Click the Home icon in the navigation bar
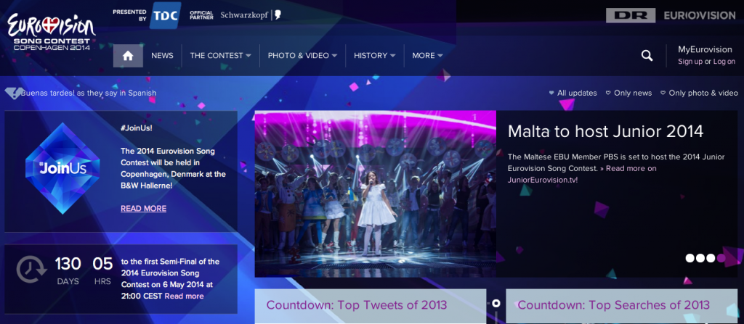This screenshot has height=324, width=744. coord(128,56)
